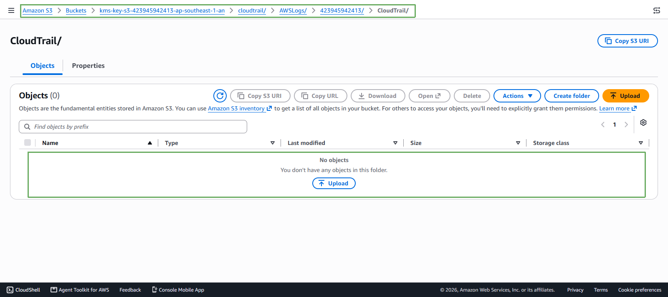Viewport: 668px width, 297px height.
Task: Click Copy S3 URI in objects toolbar
Action: point(260,96)
